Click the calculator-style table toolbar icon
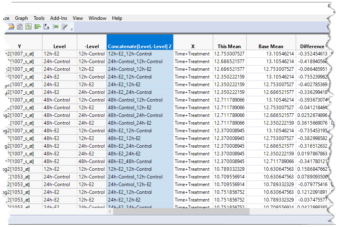 [19, 27]
